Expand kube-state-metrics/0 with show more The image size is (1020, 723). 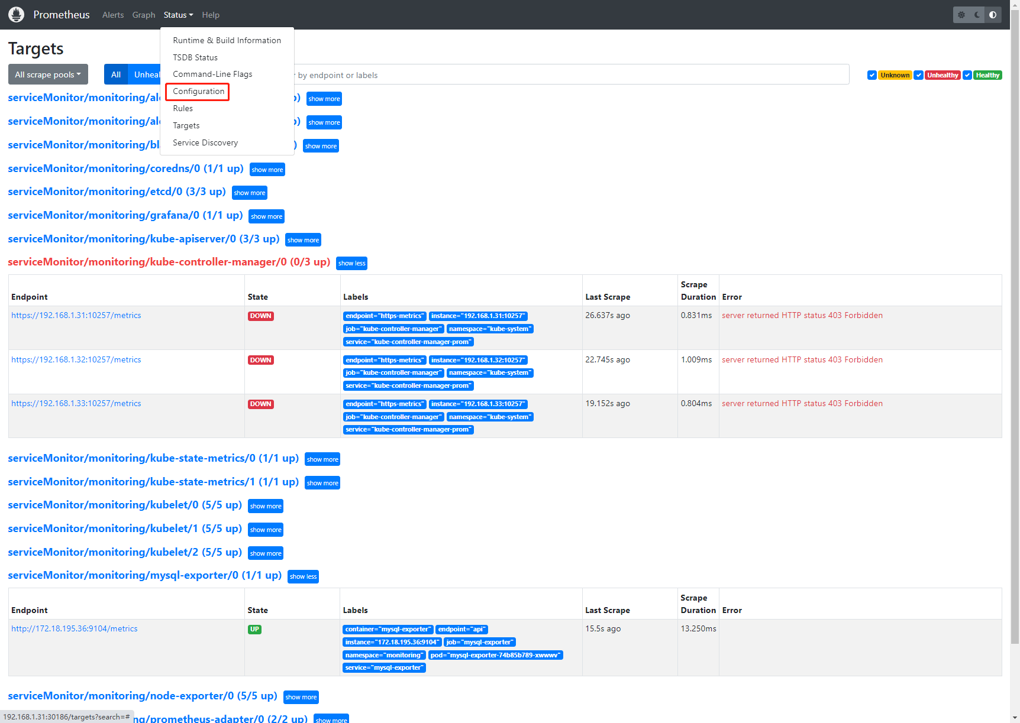(x=322, y=459)
